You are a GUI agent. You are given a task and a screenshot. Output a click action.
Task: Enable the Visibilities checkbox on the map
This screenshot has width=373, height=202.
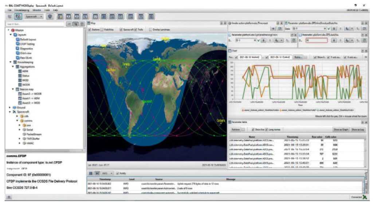pyautogui.click(x=102, y=29)
